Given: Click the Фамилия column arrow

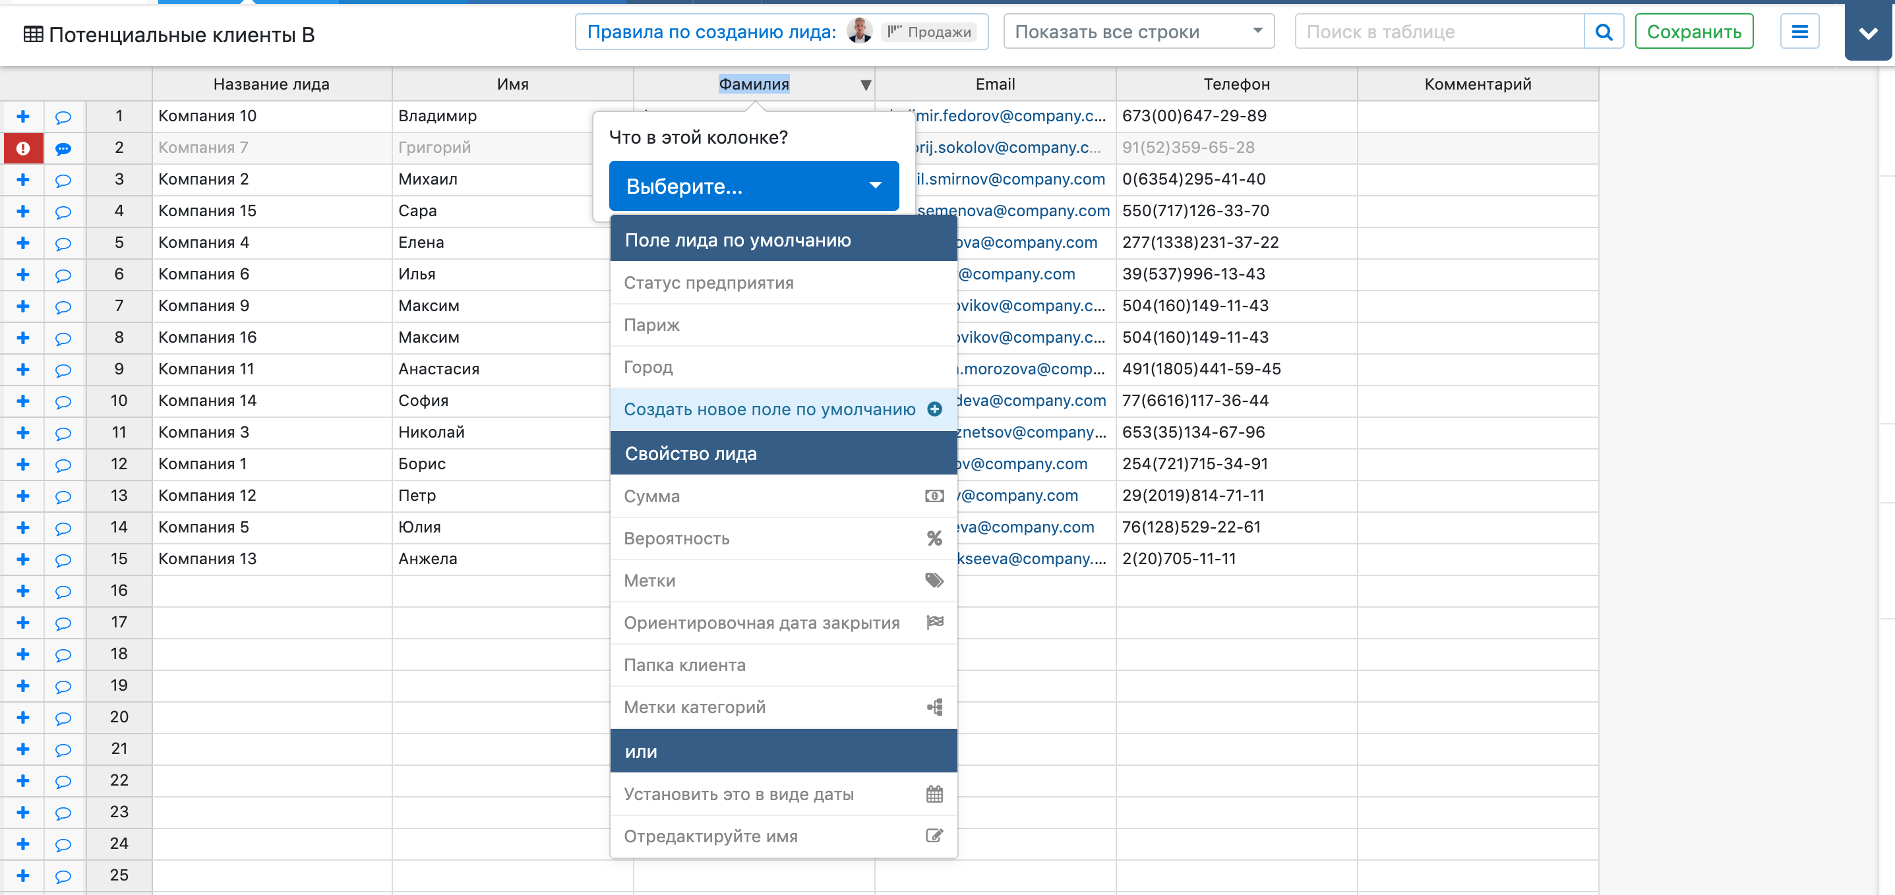Looking at the screenshot, I should point(866,85).
